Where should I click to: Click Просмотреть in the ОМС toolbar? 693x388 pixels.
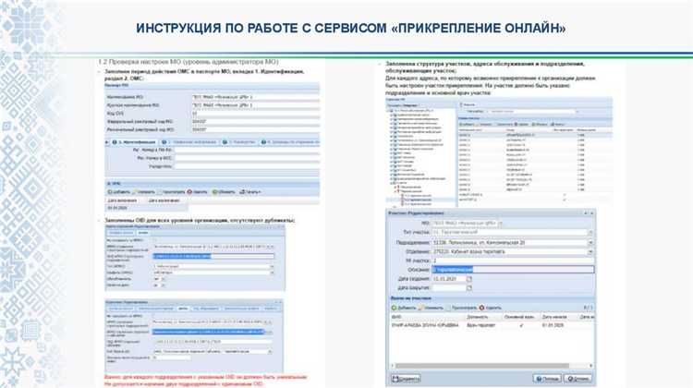[x=170, y=192]
